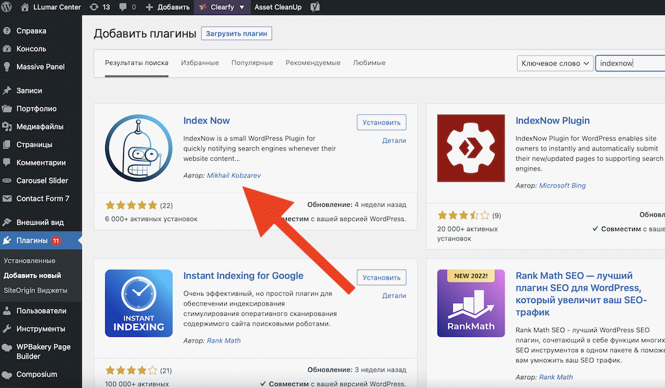This screenshot has width=665, height=388.
Task: Click IndexNow Plugin gear thumbnail
Action: coord(471,148)
